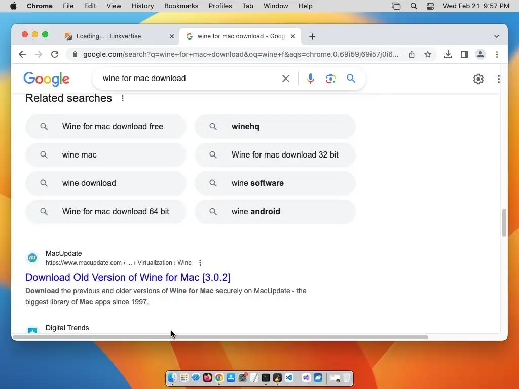Launch Safari from the Dock
Screen dimensions: 519x389
[x=196, y=378]
